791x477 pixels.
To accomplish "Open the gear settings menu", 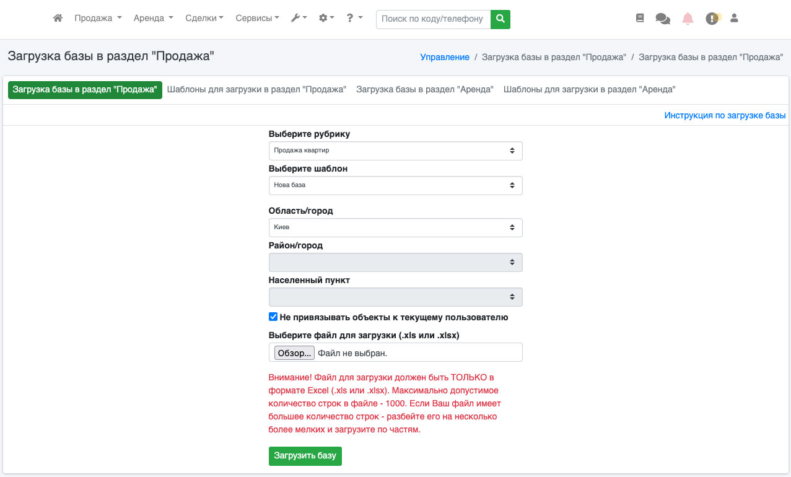I will click(x=326, y=19).
